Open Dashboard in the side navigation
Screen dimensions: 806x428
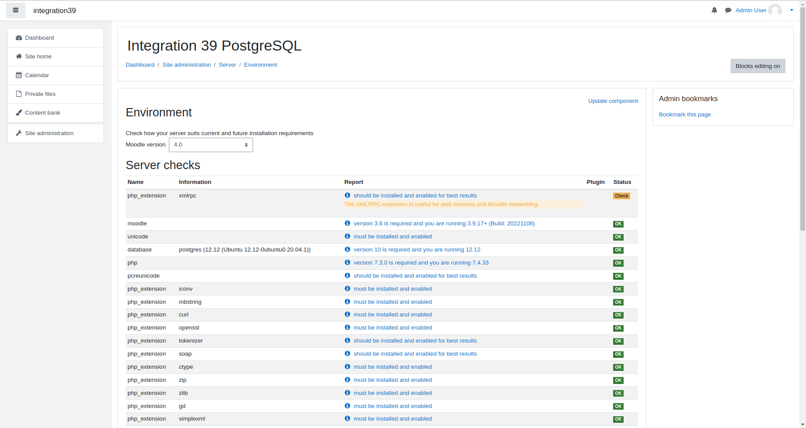pyautogui.click(x=56, y=38)
